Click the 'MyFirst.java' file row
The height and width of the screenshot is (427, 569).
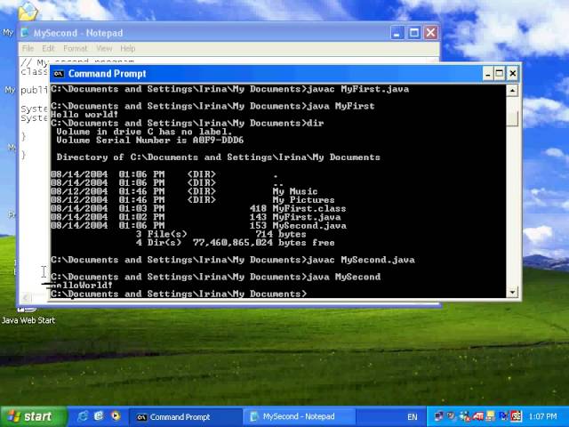click(x=196, y=217)
